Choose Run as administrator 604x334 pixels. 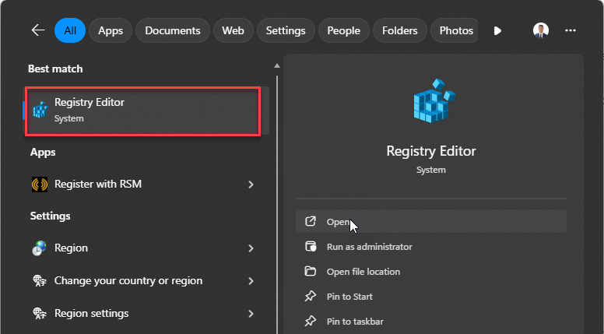369,247
